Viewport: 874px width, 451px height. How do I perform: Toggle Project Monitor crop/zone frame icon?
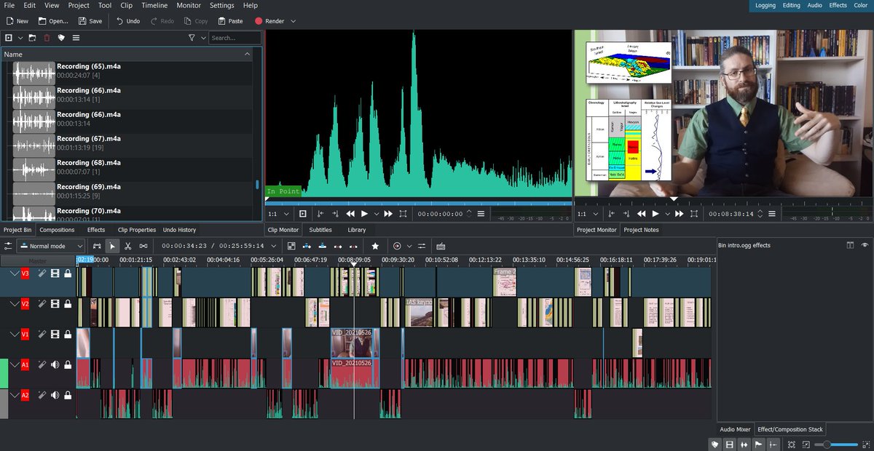tap(694, 214)
